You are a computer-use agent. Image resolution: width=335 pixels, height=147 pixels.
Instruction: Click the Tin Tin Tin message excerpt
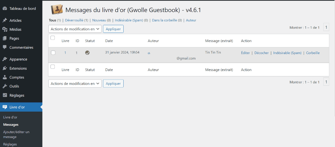tap(213, 52)
